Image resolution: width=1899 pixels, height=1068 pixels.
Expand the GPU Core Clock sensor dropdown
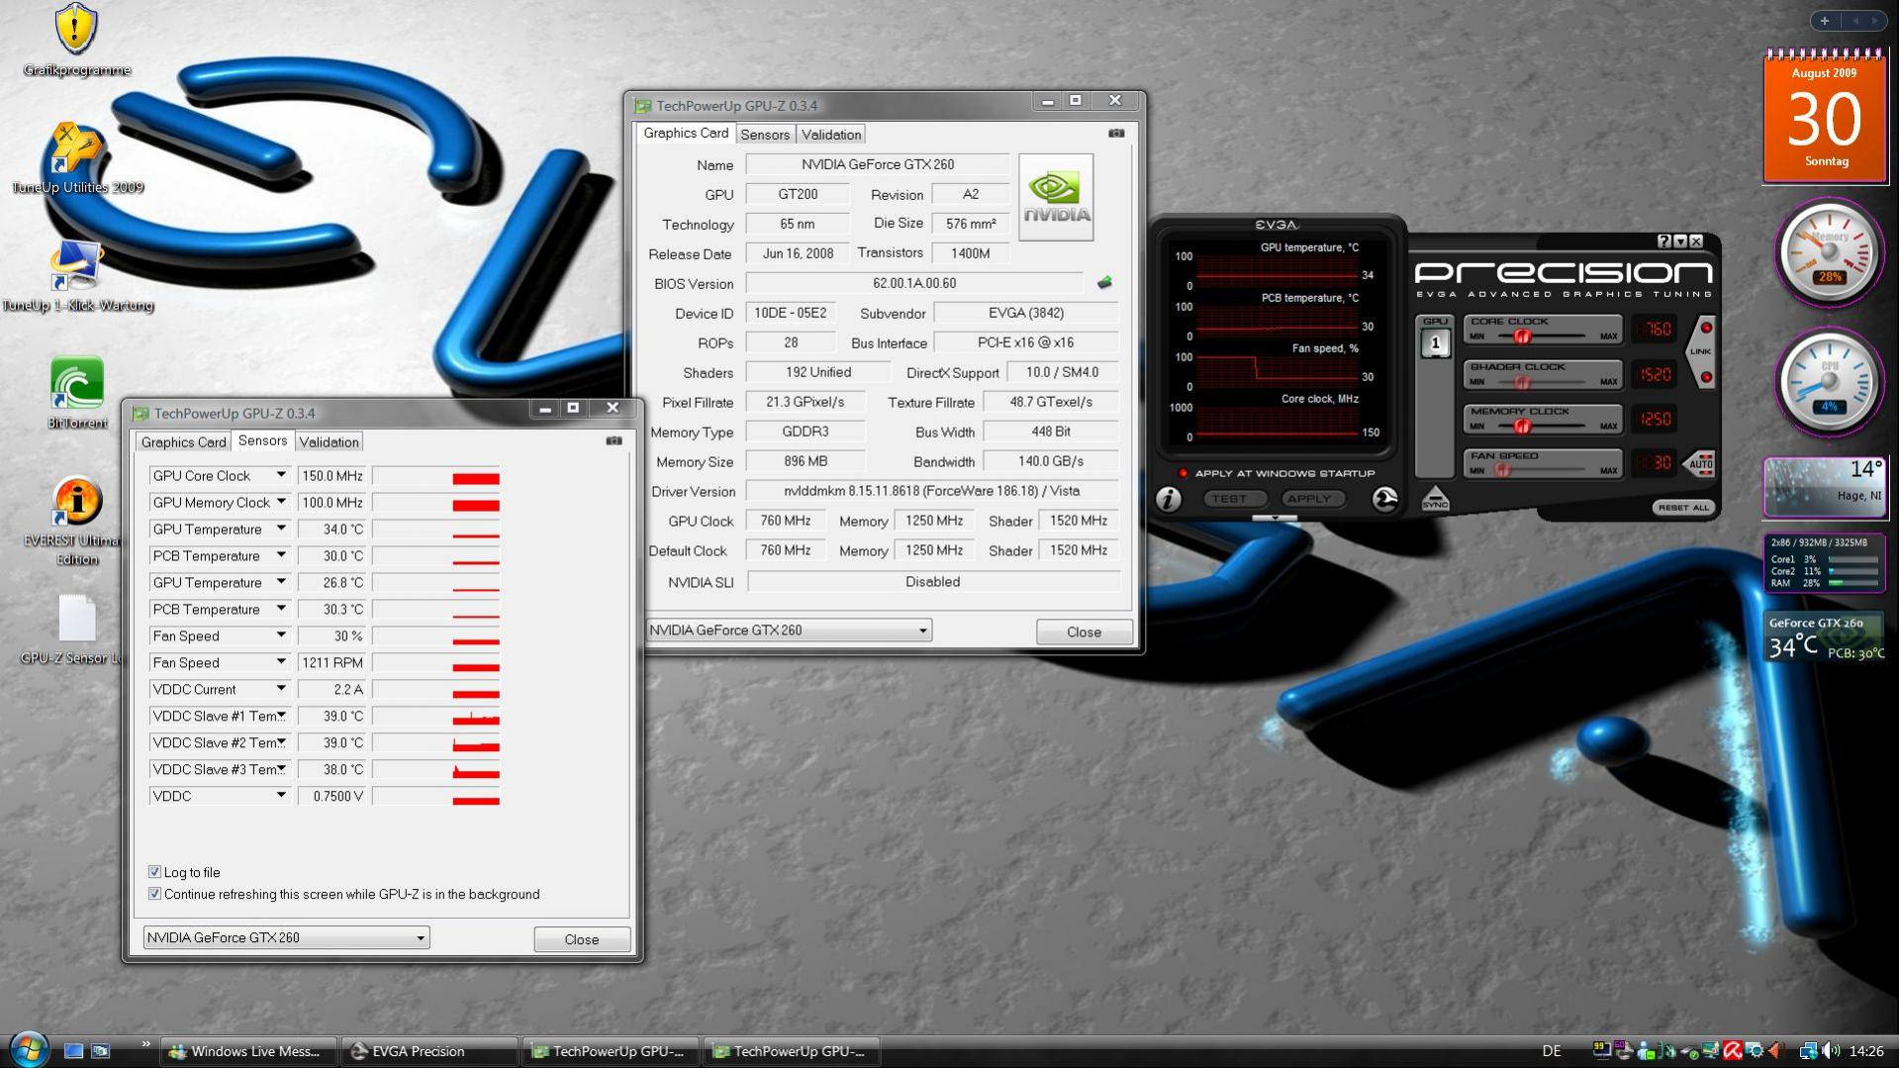(281, 475)
